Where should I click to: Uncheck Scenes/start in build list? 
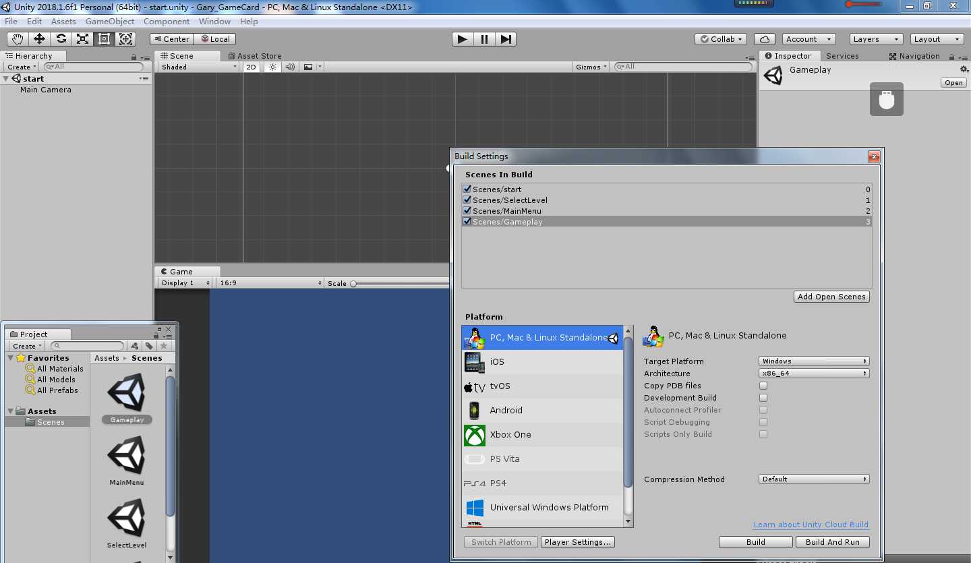(x=467, y=189)
